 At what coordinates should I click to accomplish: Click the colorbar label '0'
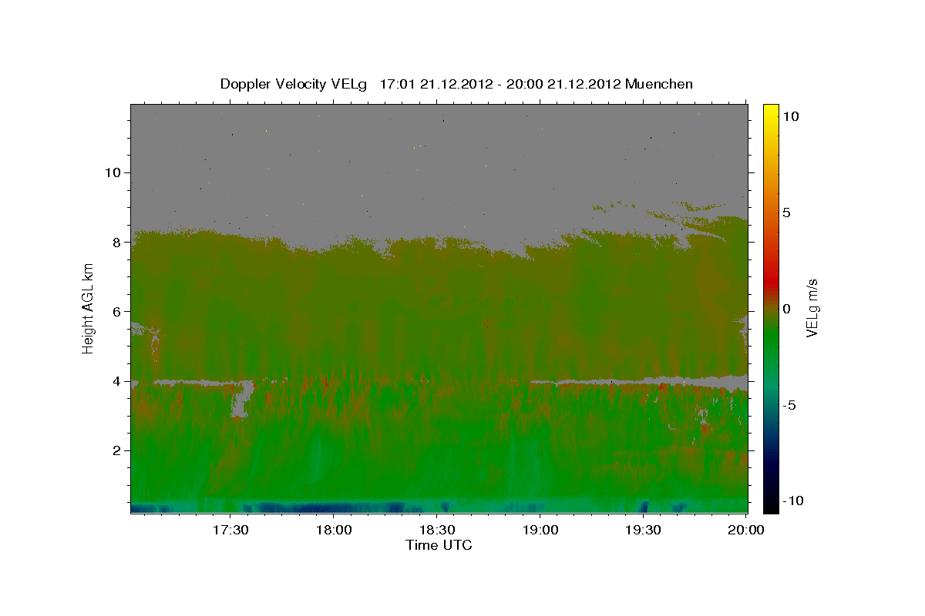[x=786, y=309]
